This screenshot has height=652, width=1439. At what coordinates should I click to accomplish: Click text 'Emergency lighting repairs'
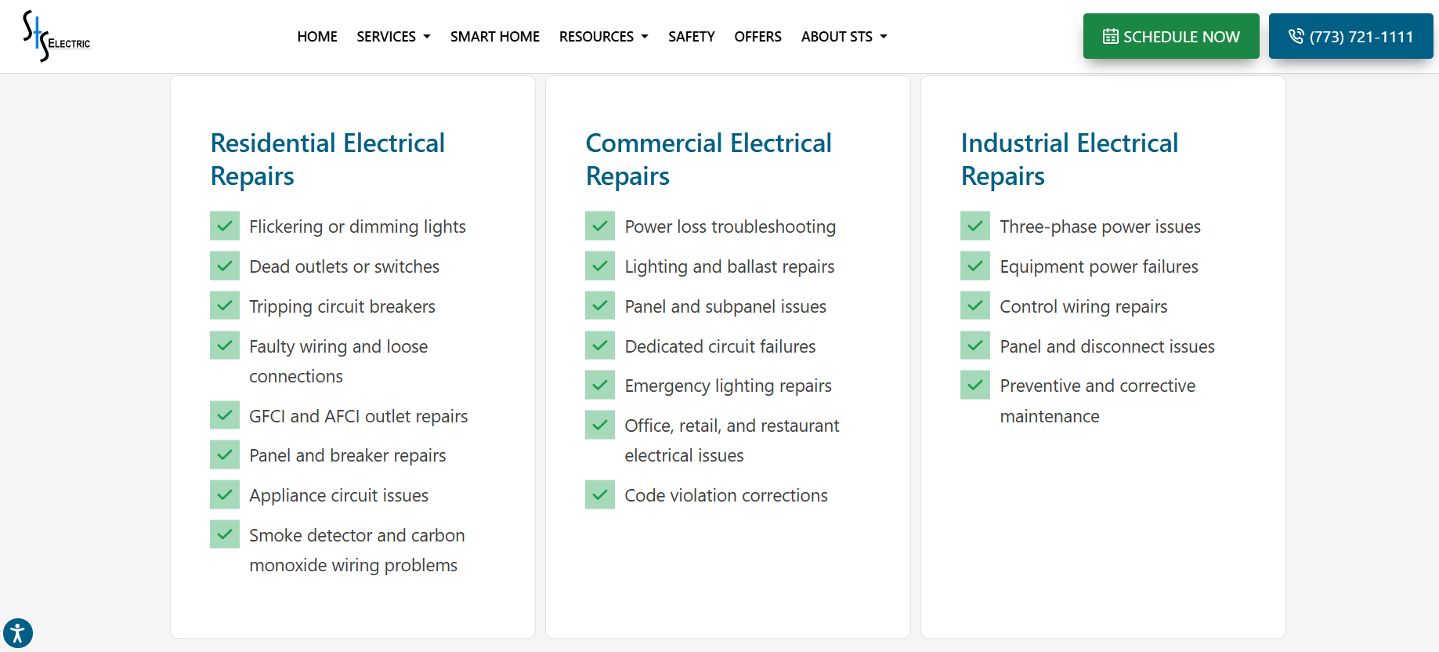click(728, 386)
